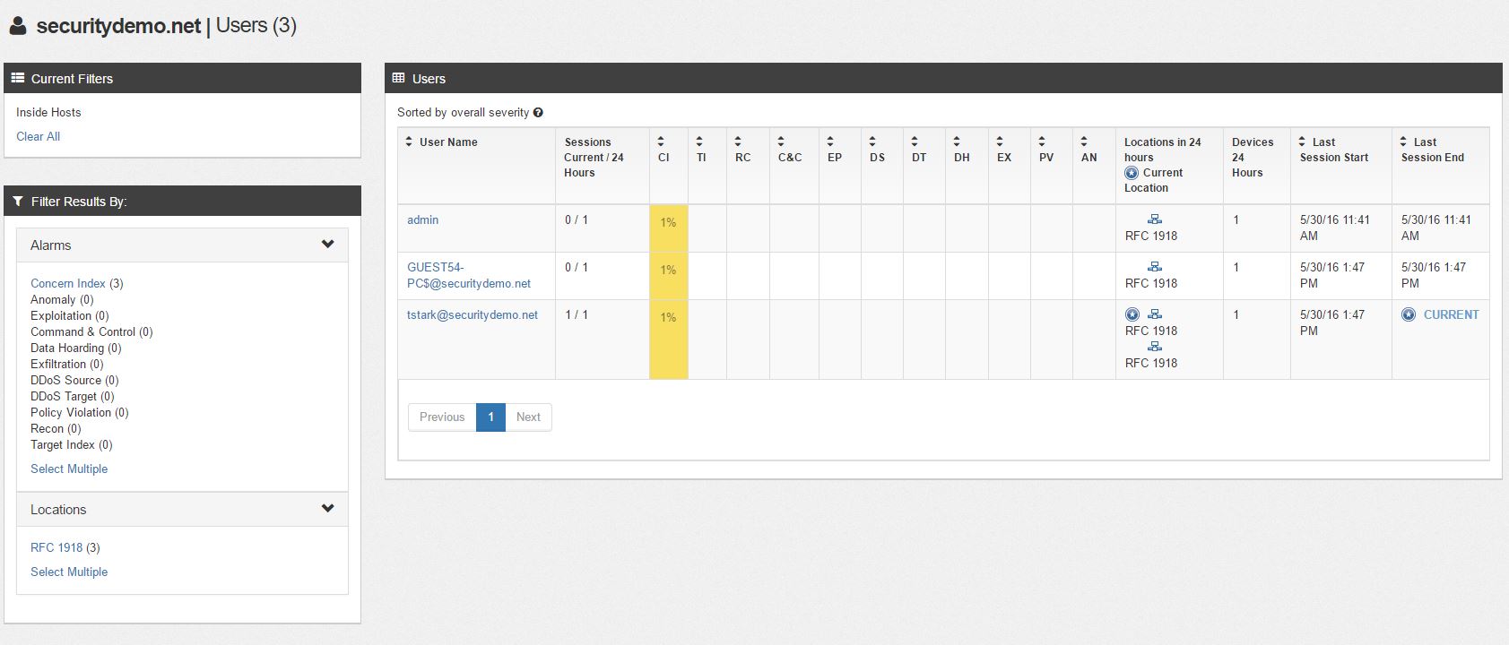The width and height of the screenshot is (1509, 645).
Task: Click Policy Violation (0) entry
Action: click(80, 412)
